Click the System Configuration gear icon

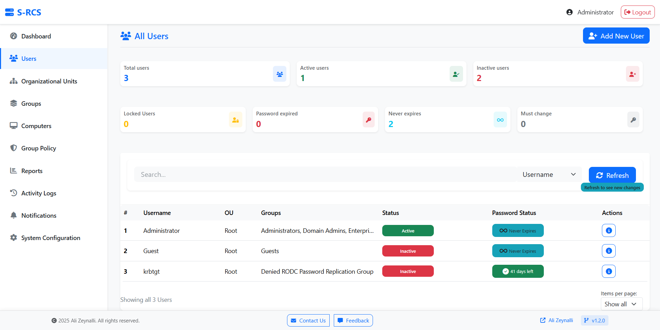click(14, 238)
